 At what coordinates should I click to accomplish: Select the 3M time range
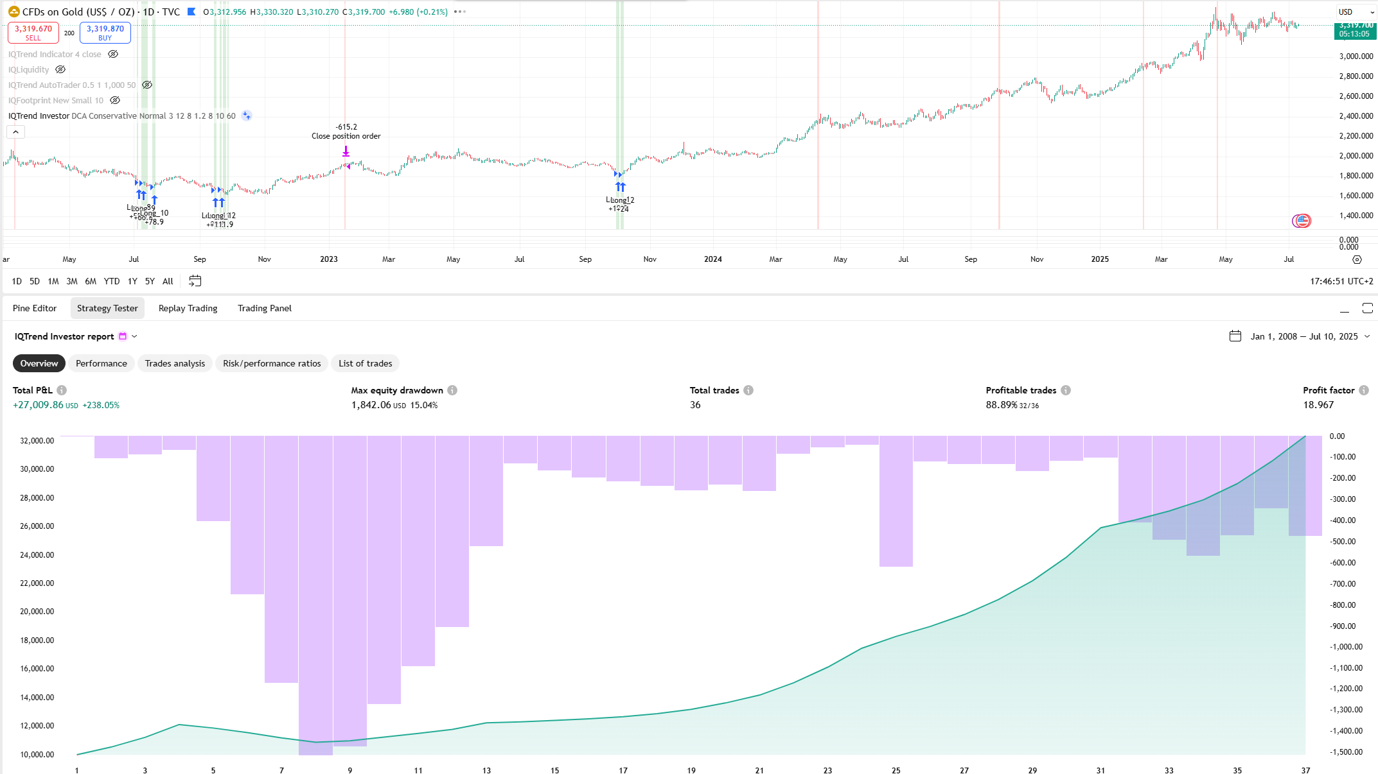72,281
